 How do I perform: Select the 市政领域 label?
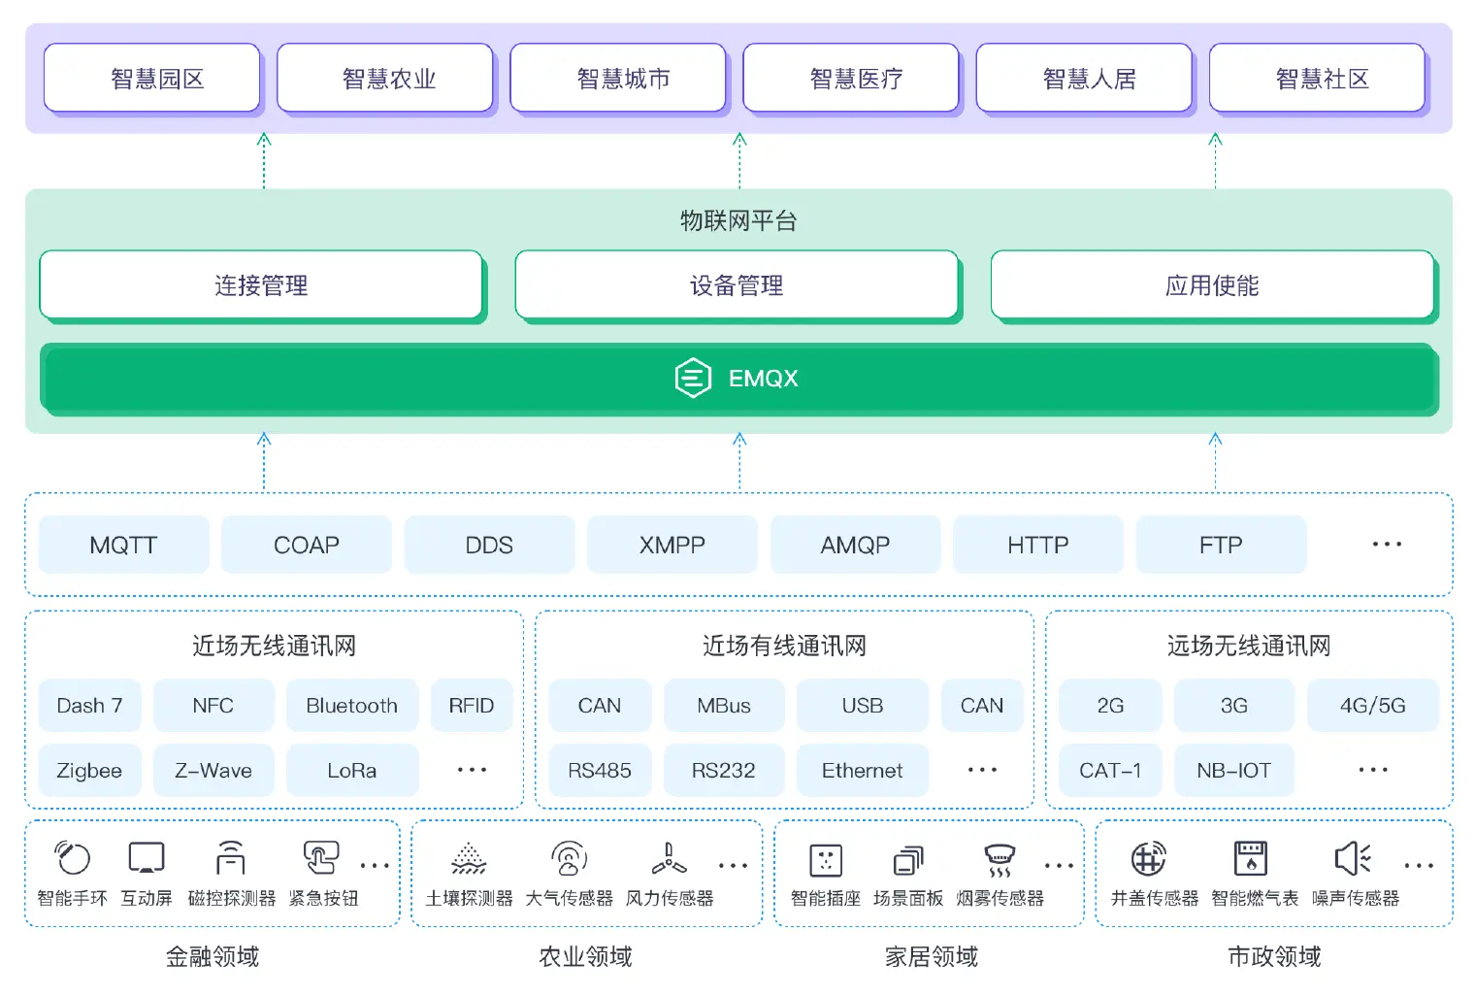click(x=1274, y=957)
